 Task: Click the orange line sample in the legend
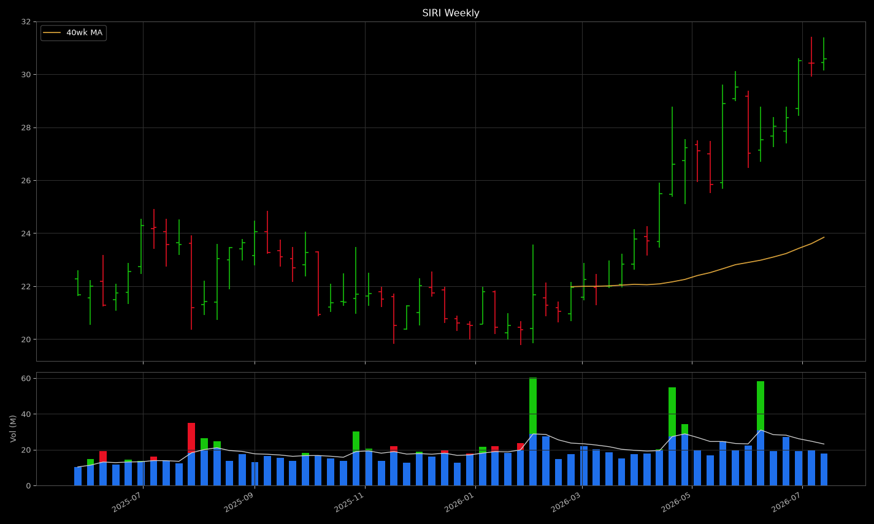coord(52,33)
